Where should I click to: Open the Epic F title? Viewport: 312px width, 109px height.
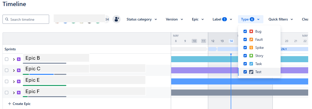(32, 91)
